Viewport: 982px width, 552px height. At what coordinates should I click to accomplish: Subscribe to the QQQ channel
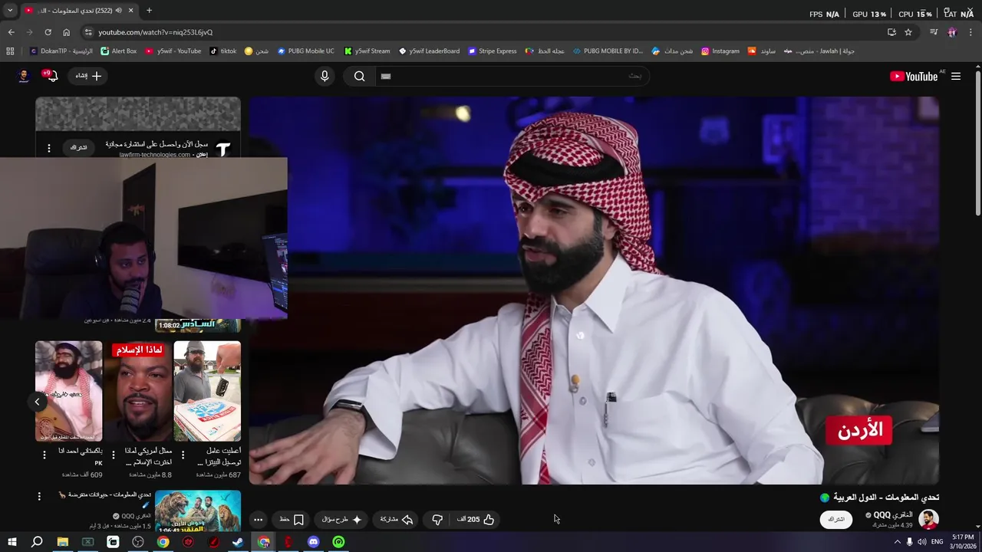836,519
